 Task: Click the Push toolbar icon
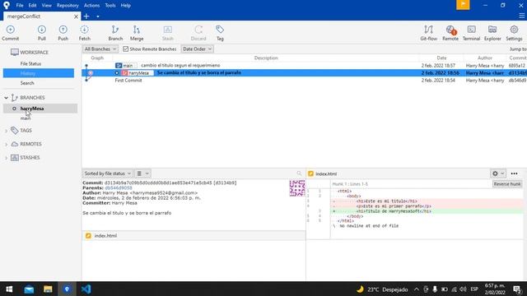[x=63, y=33]
